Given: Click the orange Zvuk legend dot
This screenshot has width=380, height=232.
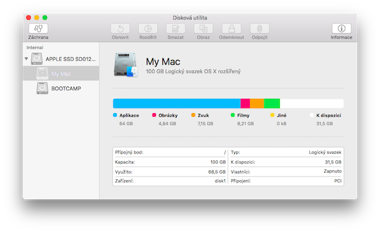Looking at the screenshot, I should pos(193,115).
